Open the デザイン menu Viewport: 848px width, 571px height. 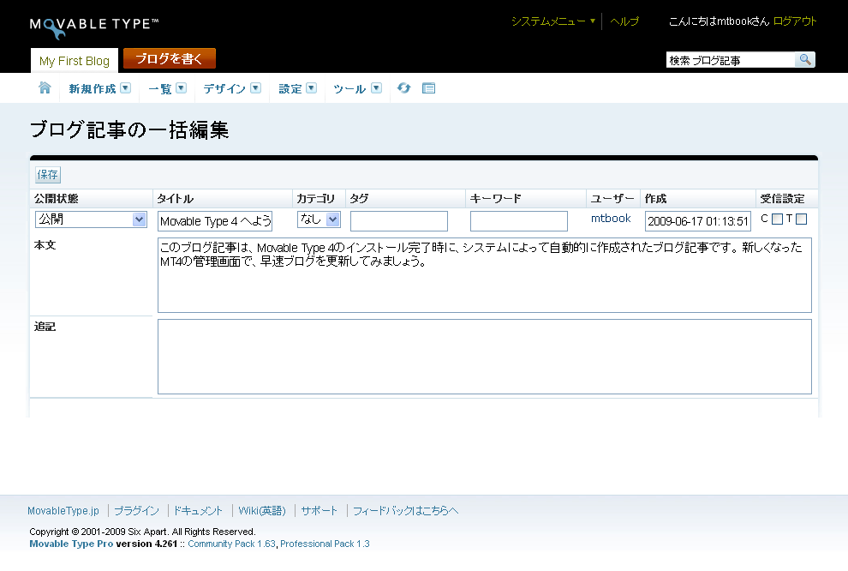coord(224,89)
